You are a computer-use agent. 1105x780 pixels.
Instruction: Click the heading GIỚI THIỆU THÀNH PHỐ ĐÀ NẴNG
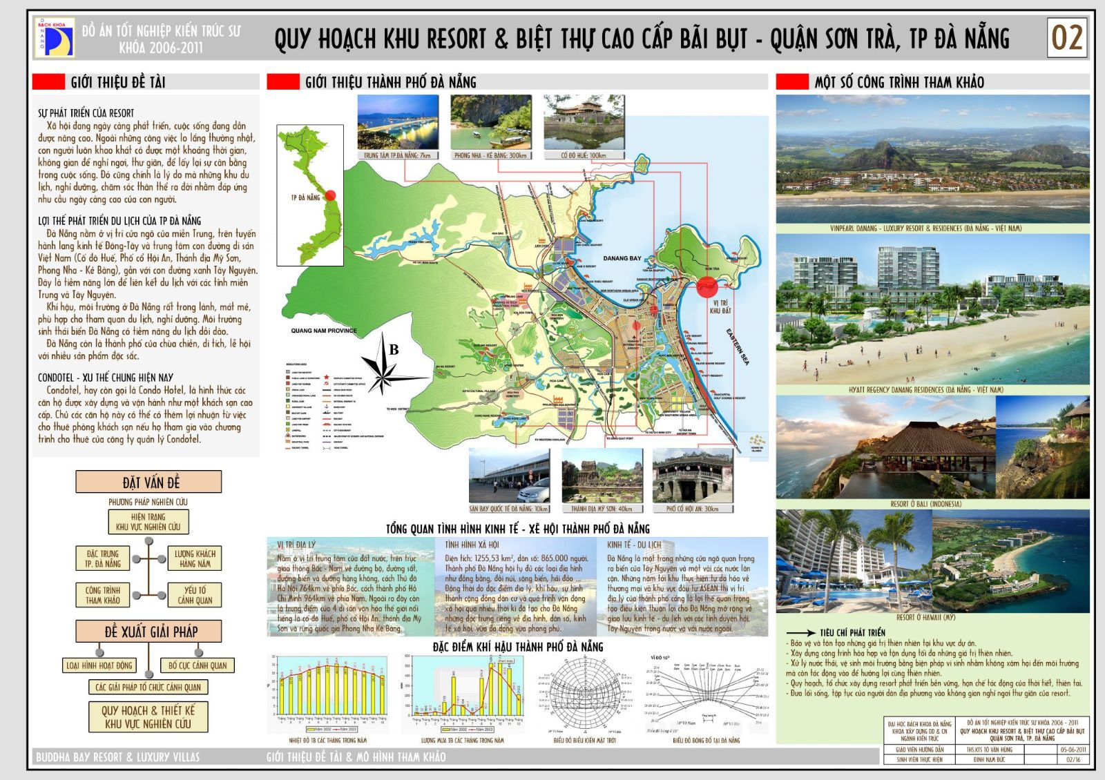391,82
